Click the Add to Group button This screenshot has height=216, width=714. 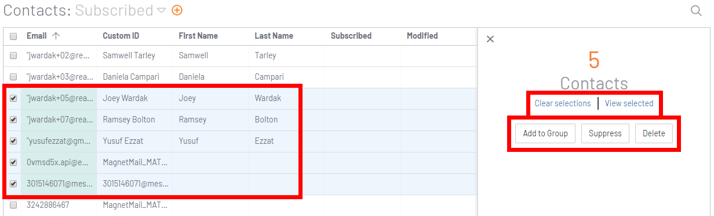tap(545, 133)
